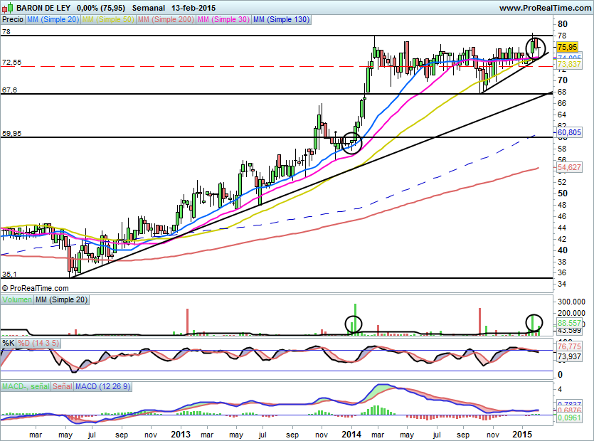Select the Volumen panel label
Image resolution: width=594 pixels, height=441 pixels.
pyautogui.click(x=17, y=301)
